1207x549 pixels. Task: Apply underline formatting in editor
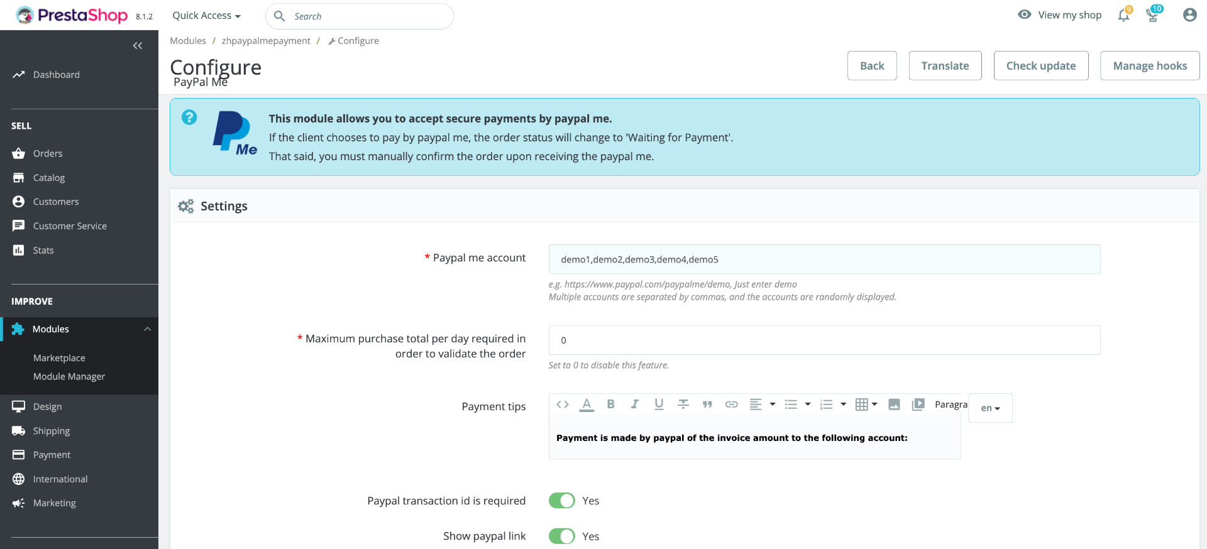(659, 405)
